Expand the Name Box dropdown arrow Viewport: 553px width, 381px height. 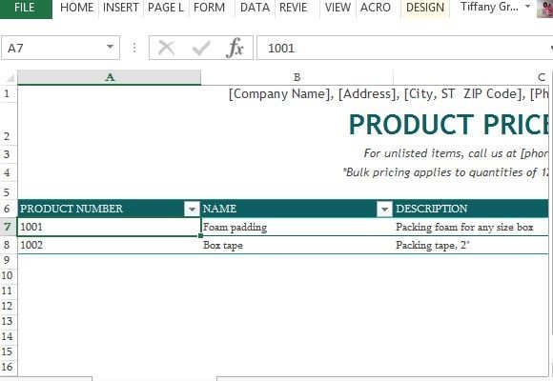pyautogui.click(x=110, y=48)
